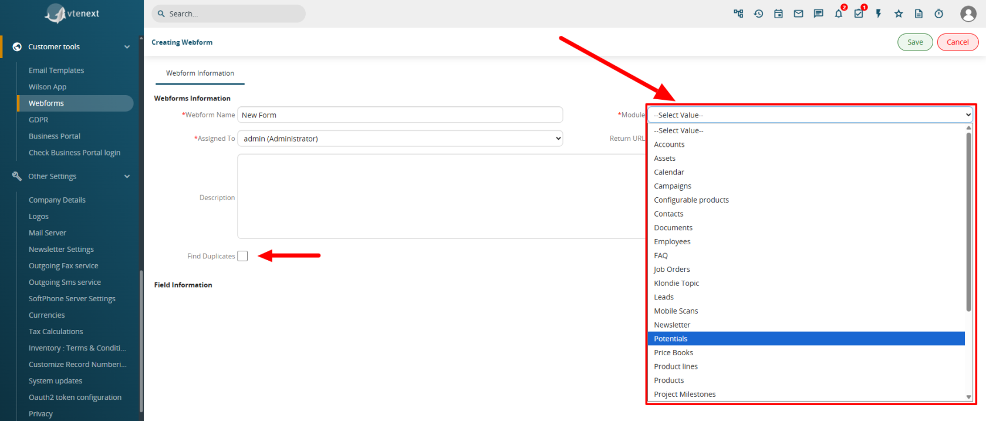Toggle the Module select box

pyautogui.click(x=810, y=115)
